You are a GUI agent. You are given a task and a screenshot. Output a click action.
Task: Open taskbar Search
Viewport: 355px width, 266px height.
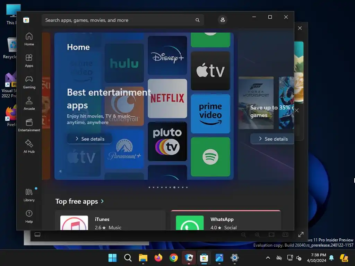point(128,258)
